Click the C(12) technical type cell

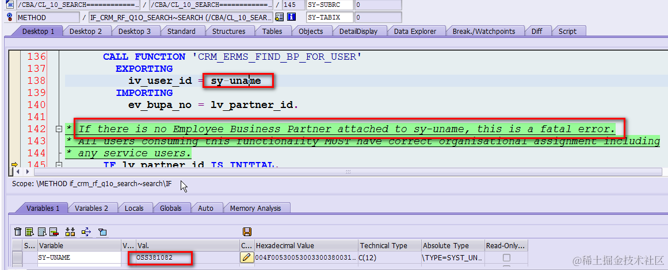(x=390, y=257)
